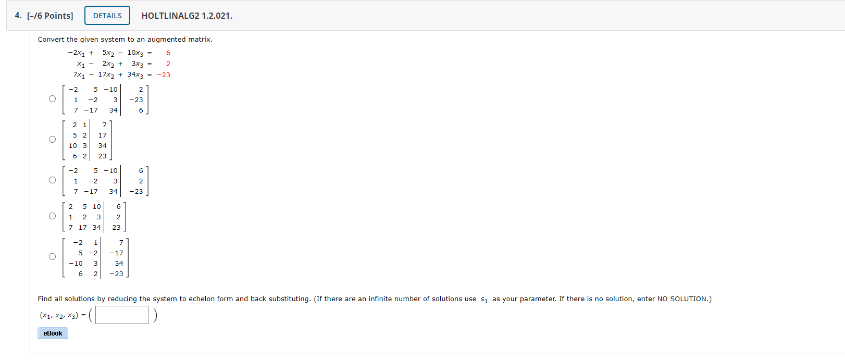Image resolution: width=845 pixels, height=360 pixels.
Task: Select the second matrix option with rows 2 1 7
Action: [x=52, y=139]
